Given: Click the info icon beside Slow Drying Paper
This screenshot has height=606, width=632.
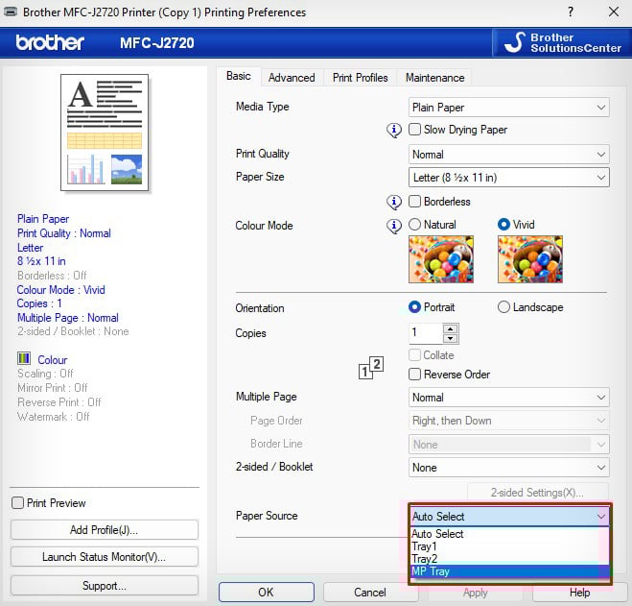Looking at the screenshot, I should [394, 130].
